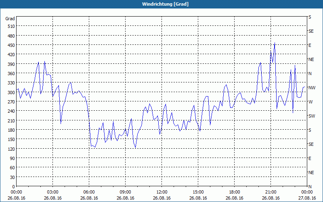323x202 pixels.
Task: Click the NW compass label on right axis
Action: coord(312,88)
